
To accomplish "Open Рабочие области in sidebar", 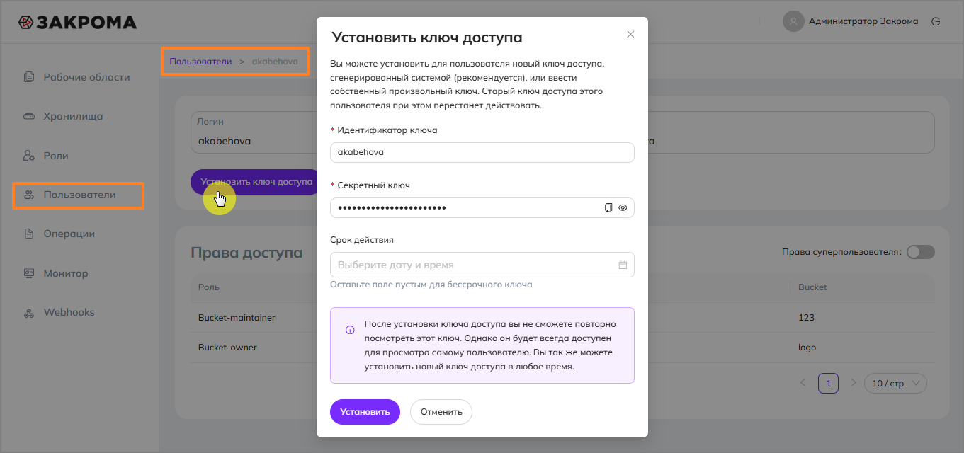I will pyautogui.click(x=86, y=77).
